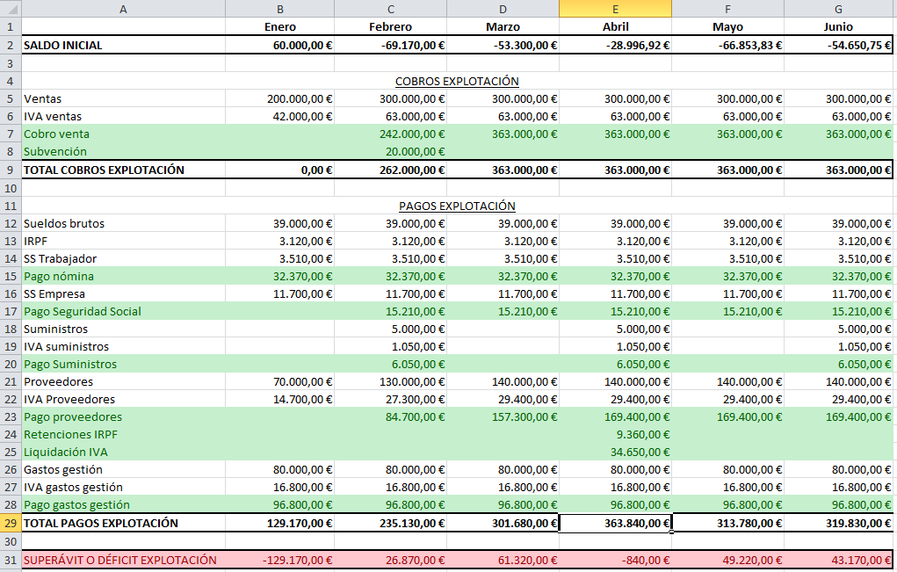The image size is (897, 572).
Task: Select Abril deficit value -840,00 €
Action: click(616, 560)
